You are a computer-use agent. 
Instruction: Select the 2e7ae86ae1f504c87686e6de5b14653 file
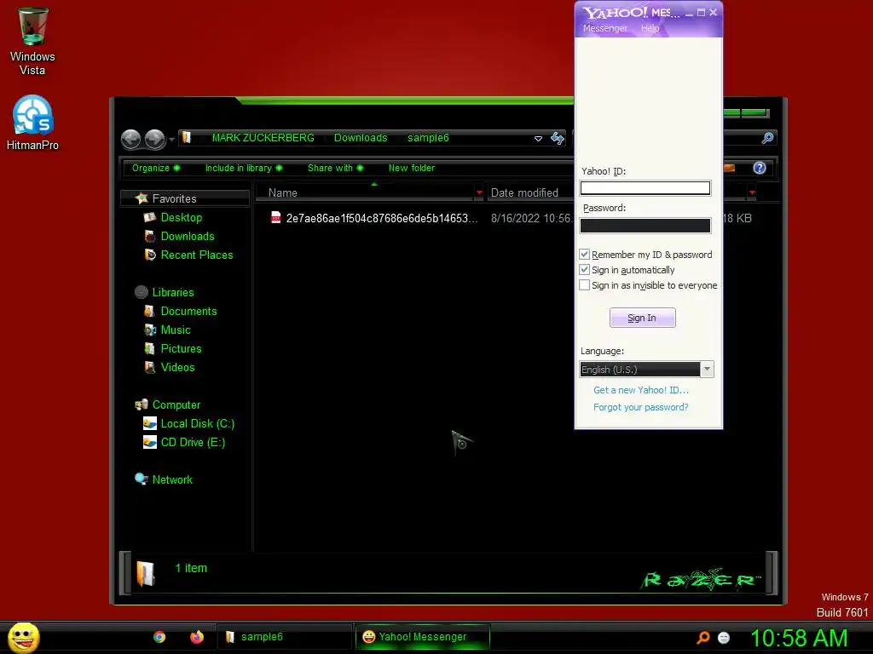pyautogui.click(x=382, y=218)
